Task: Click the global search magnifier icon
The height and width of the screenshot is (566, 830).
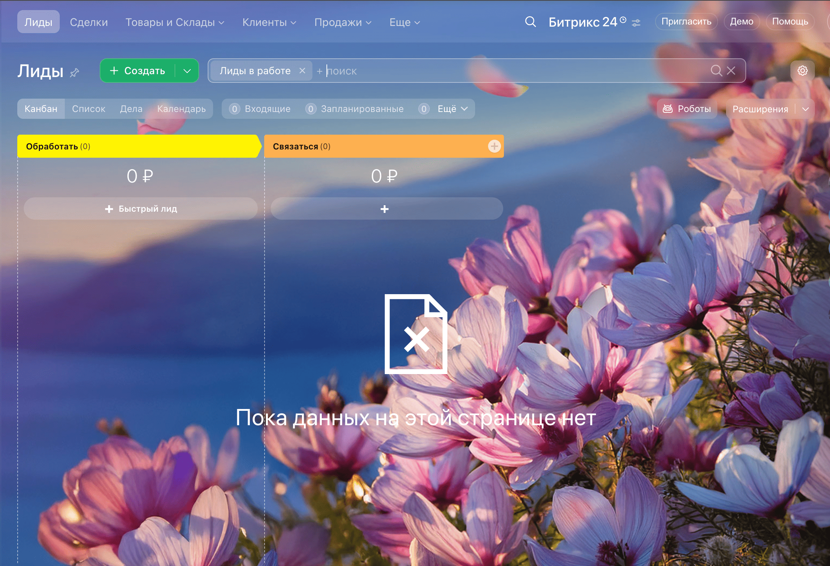Action: coord(530,22)
